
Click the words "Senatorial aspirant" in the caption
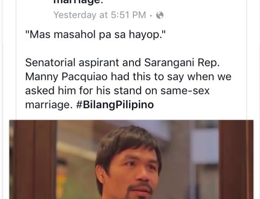click(72, 63)
